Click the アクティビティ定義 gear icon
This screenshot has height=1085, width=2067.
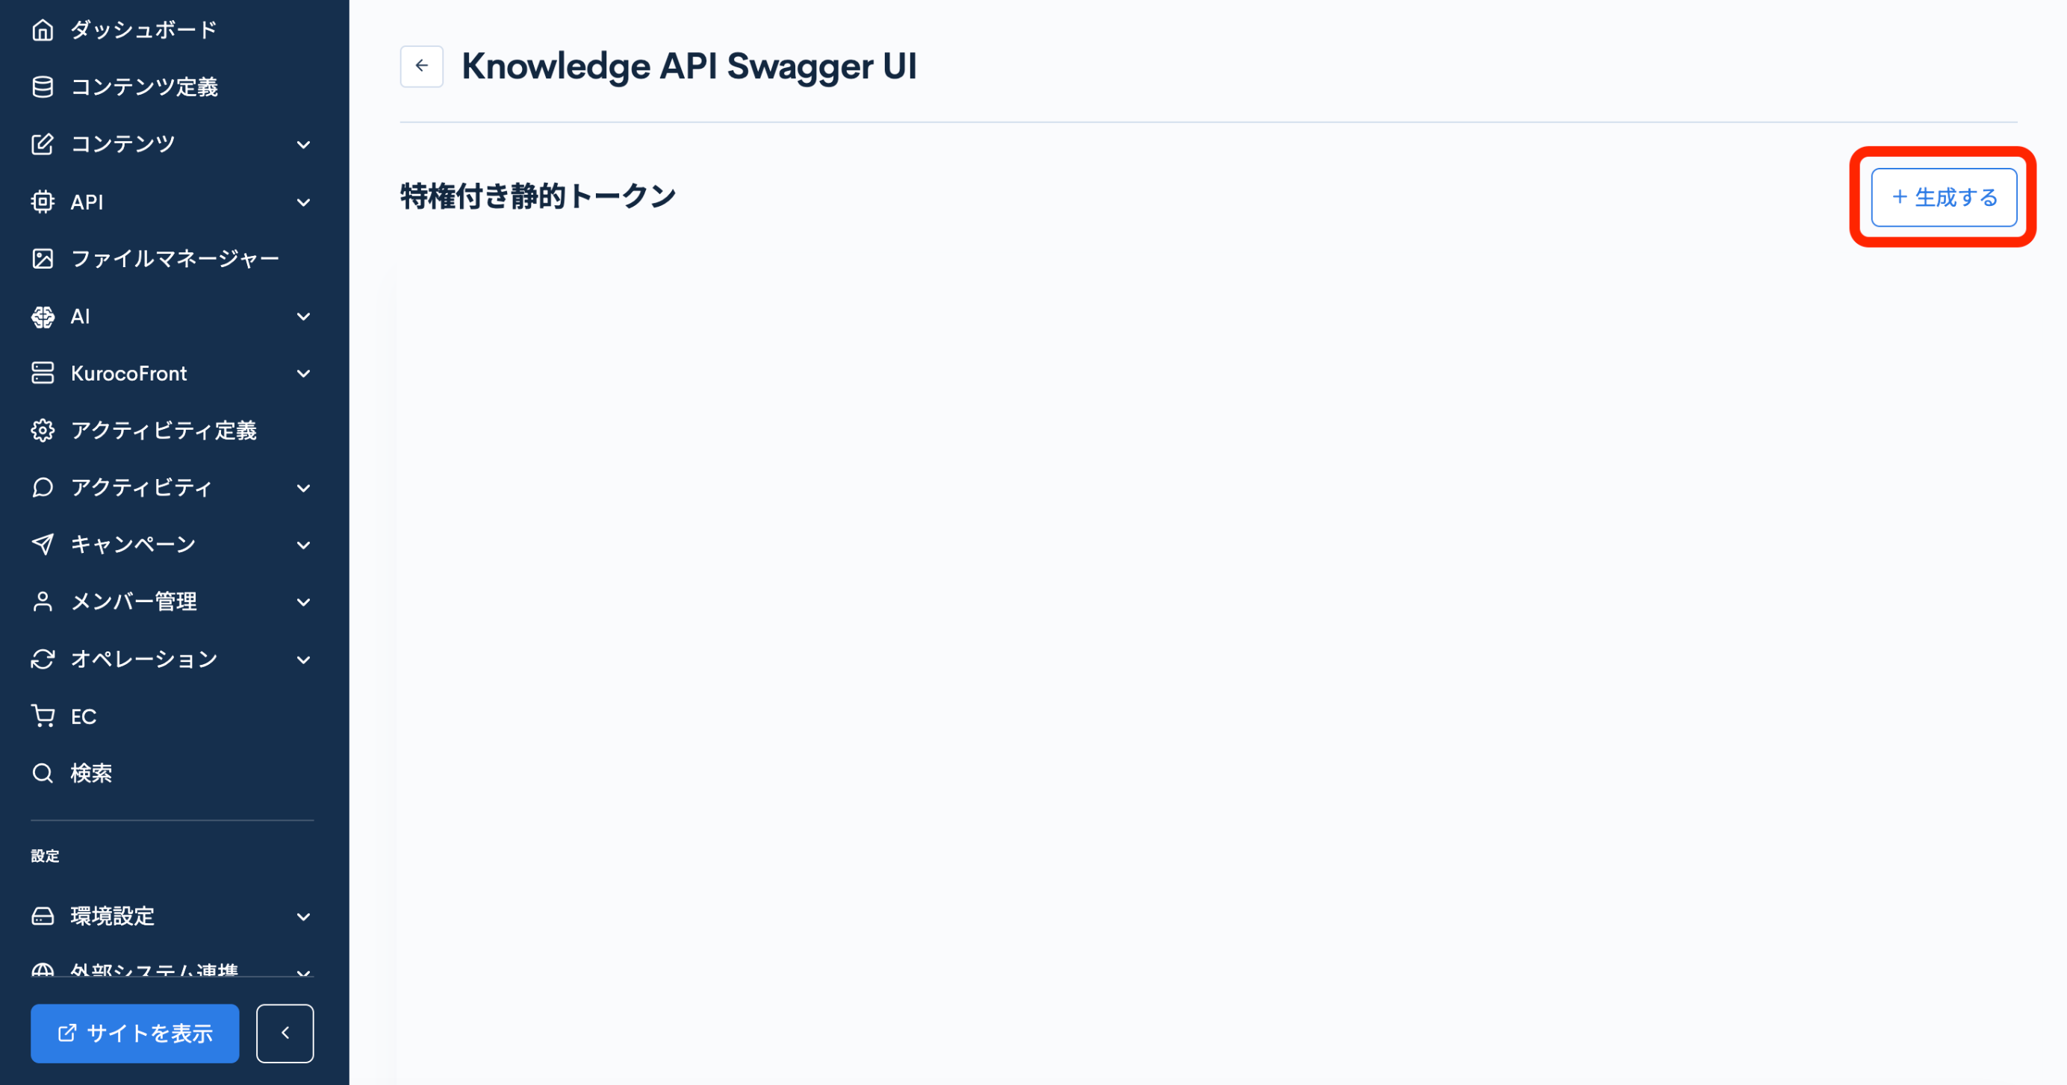pyautogui.click(x=43, y=431)
